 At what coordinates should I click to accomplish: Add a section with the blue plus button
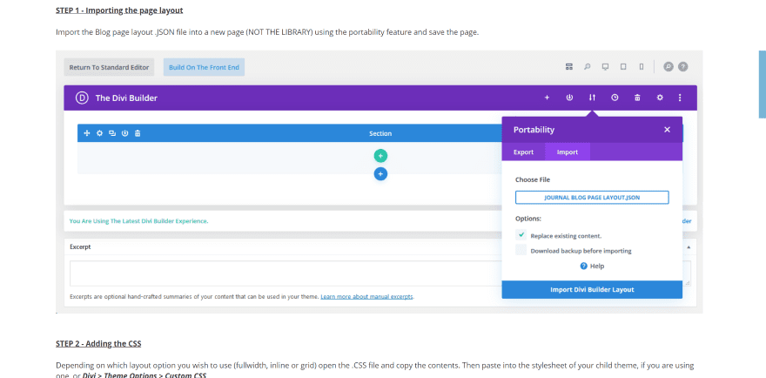pos(380,173)
